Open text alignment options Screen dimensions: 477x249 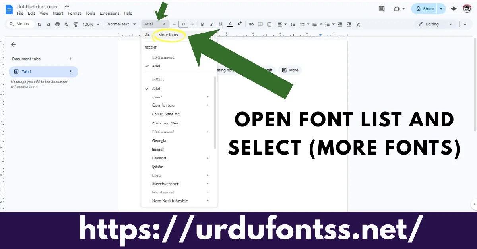click(x=282, y=24)
